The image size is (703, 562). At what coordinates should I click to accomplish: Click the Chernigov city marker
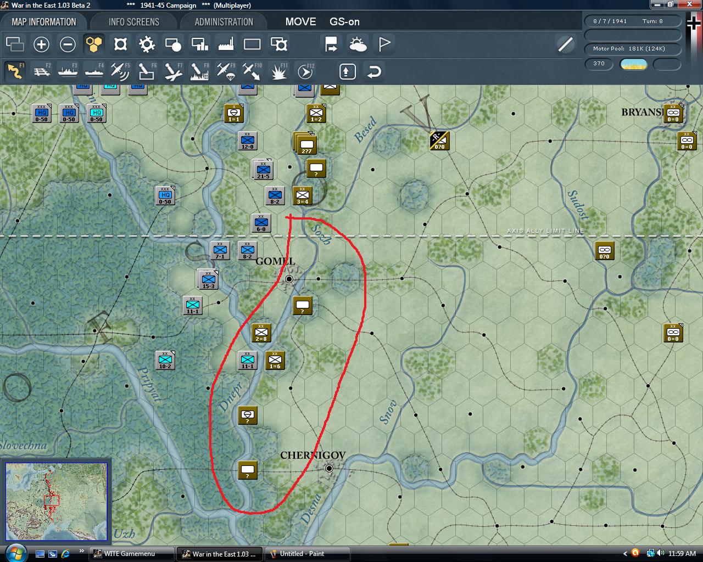pyautogui.click(x=329, y=468)
